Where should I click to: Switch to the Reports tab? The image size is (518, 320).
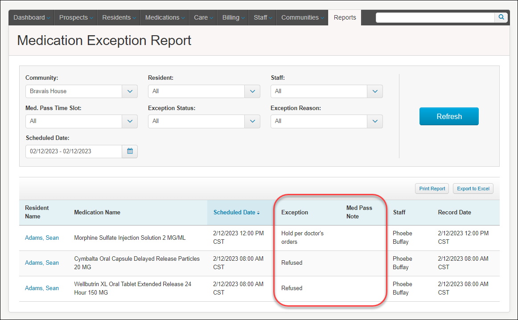click(x=345, y=17)
